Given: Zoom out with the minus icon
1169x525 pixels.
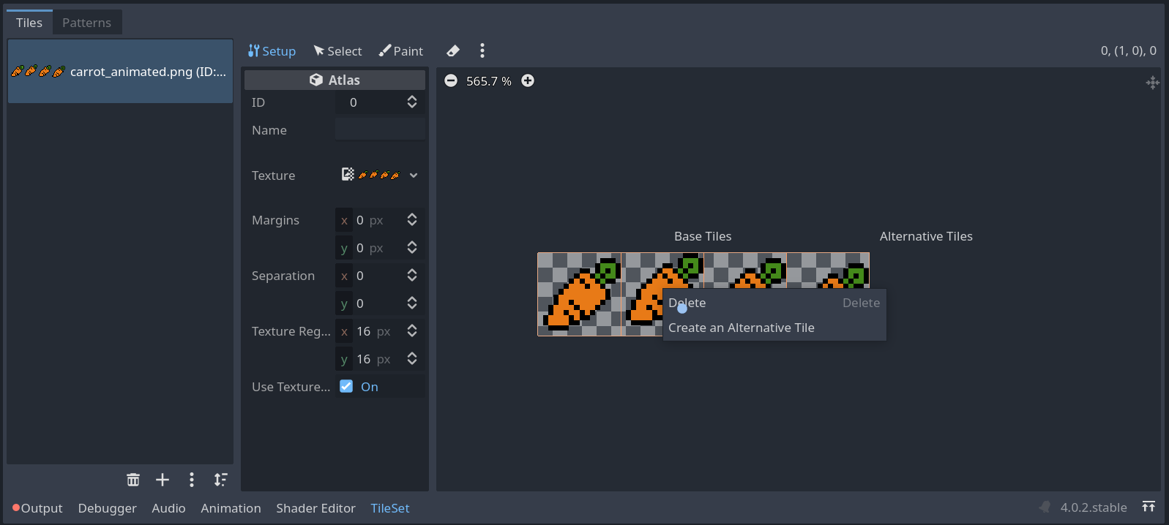Looking at the screenshot, I should [x=451, y=80].
